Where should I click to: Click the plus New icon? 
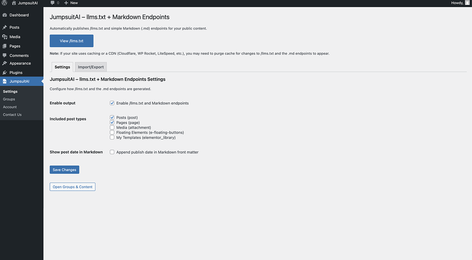(x=66, y=3)
